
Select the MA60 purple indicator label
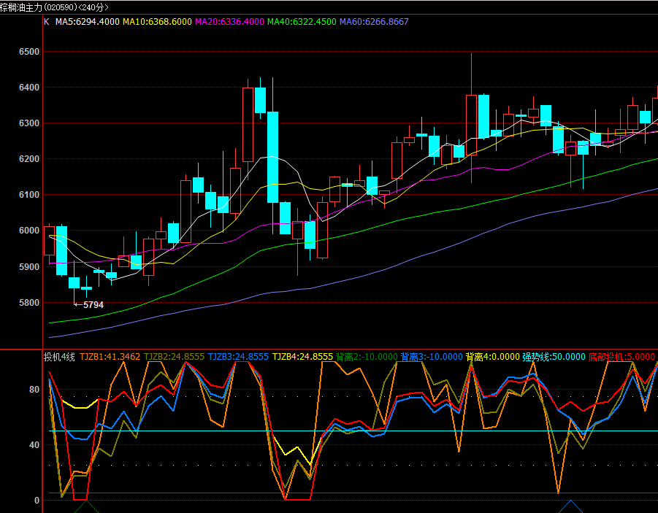tap(374, 22)
